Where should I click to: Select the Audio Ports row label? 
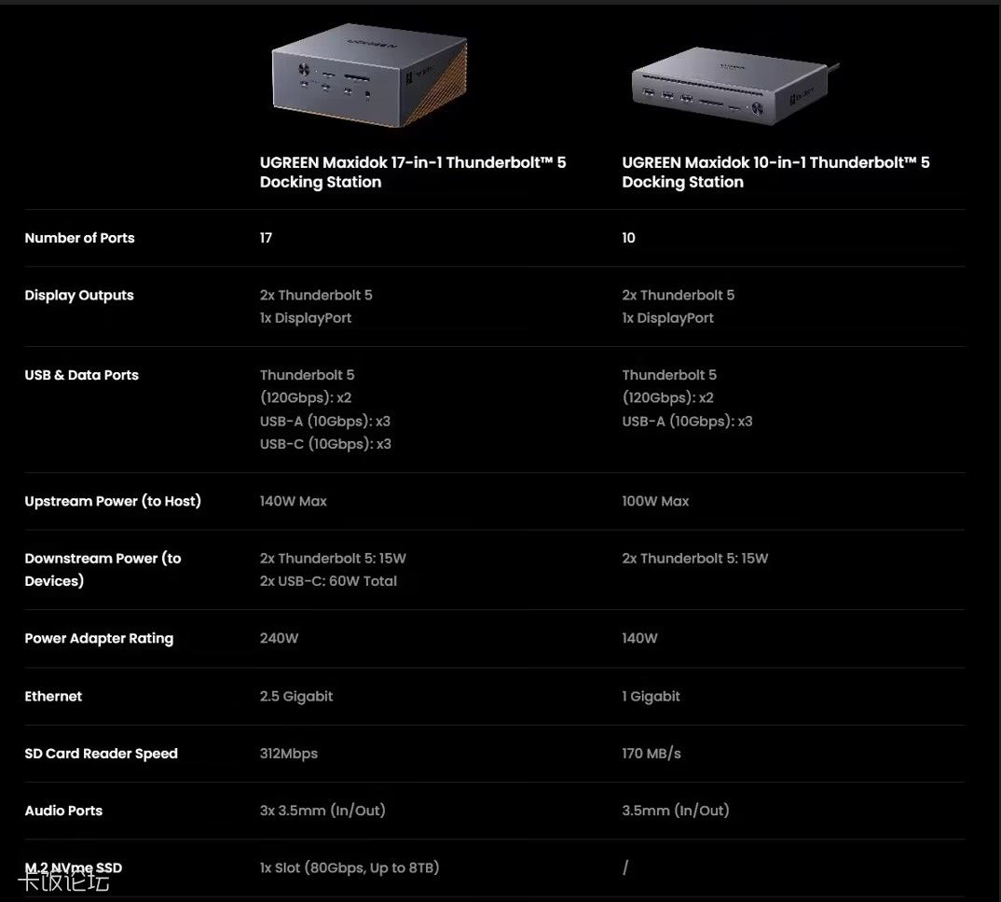coord(63,811)
